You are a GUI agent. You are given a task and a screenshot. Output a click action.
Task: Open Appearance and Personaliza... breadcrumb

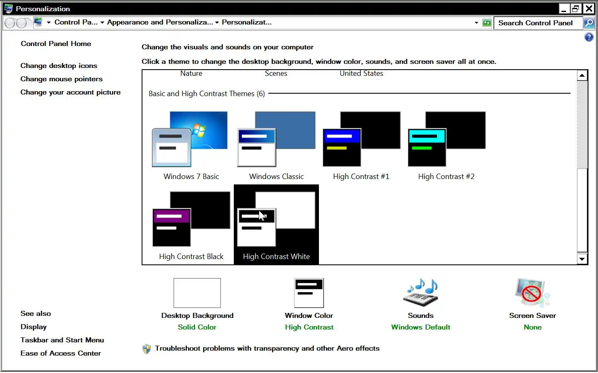tap(160, 22)
